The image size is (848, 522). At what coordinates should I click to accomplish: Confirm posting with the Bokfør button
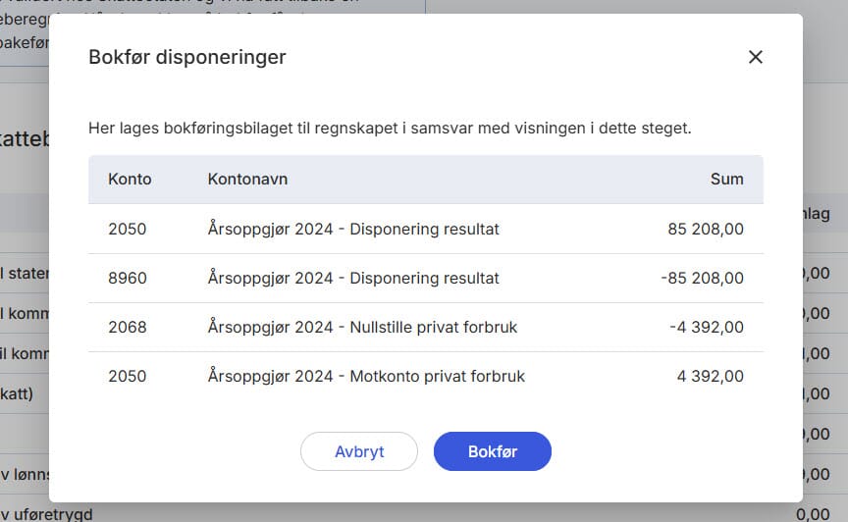click(x=493, y=451)
